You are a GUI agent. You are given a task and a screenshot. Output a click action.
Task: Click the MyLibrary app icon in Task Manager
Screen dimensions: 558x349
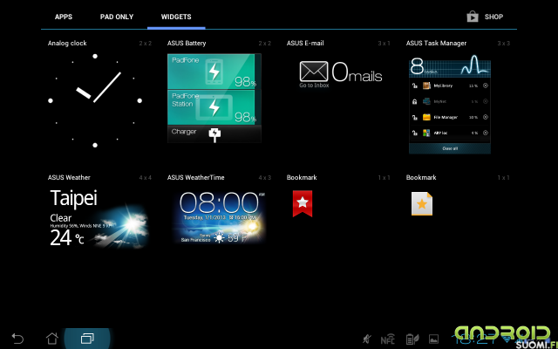[426, 86]
